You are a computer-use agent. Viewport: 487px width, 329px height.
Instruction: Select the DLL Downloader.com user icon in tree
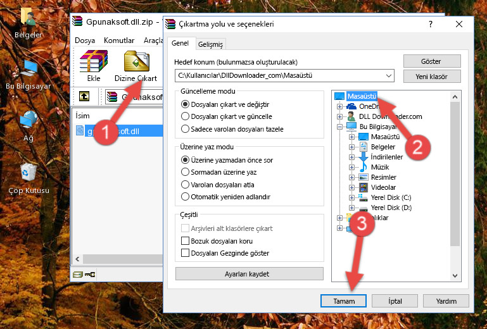tap(351, 116)
